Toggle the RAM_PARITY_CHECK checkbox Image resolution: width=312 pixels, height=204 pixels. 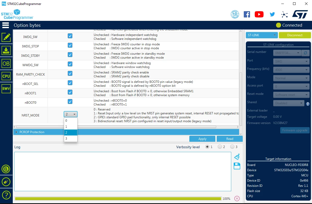click(70, 73)
